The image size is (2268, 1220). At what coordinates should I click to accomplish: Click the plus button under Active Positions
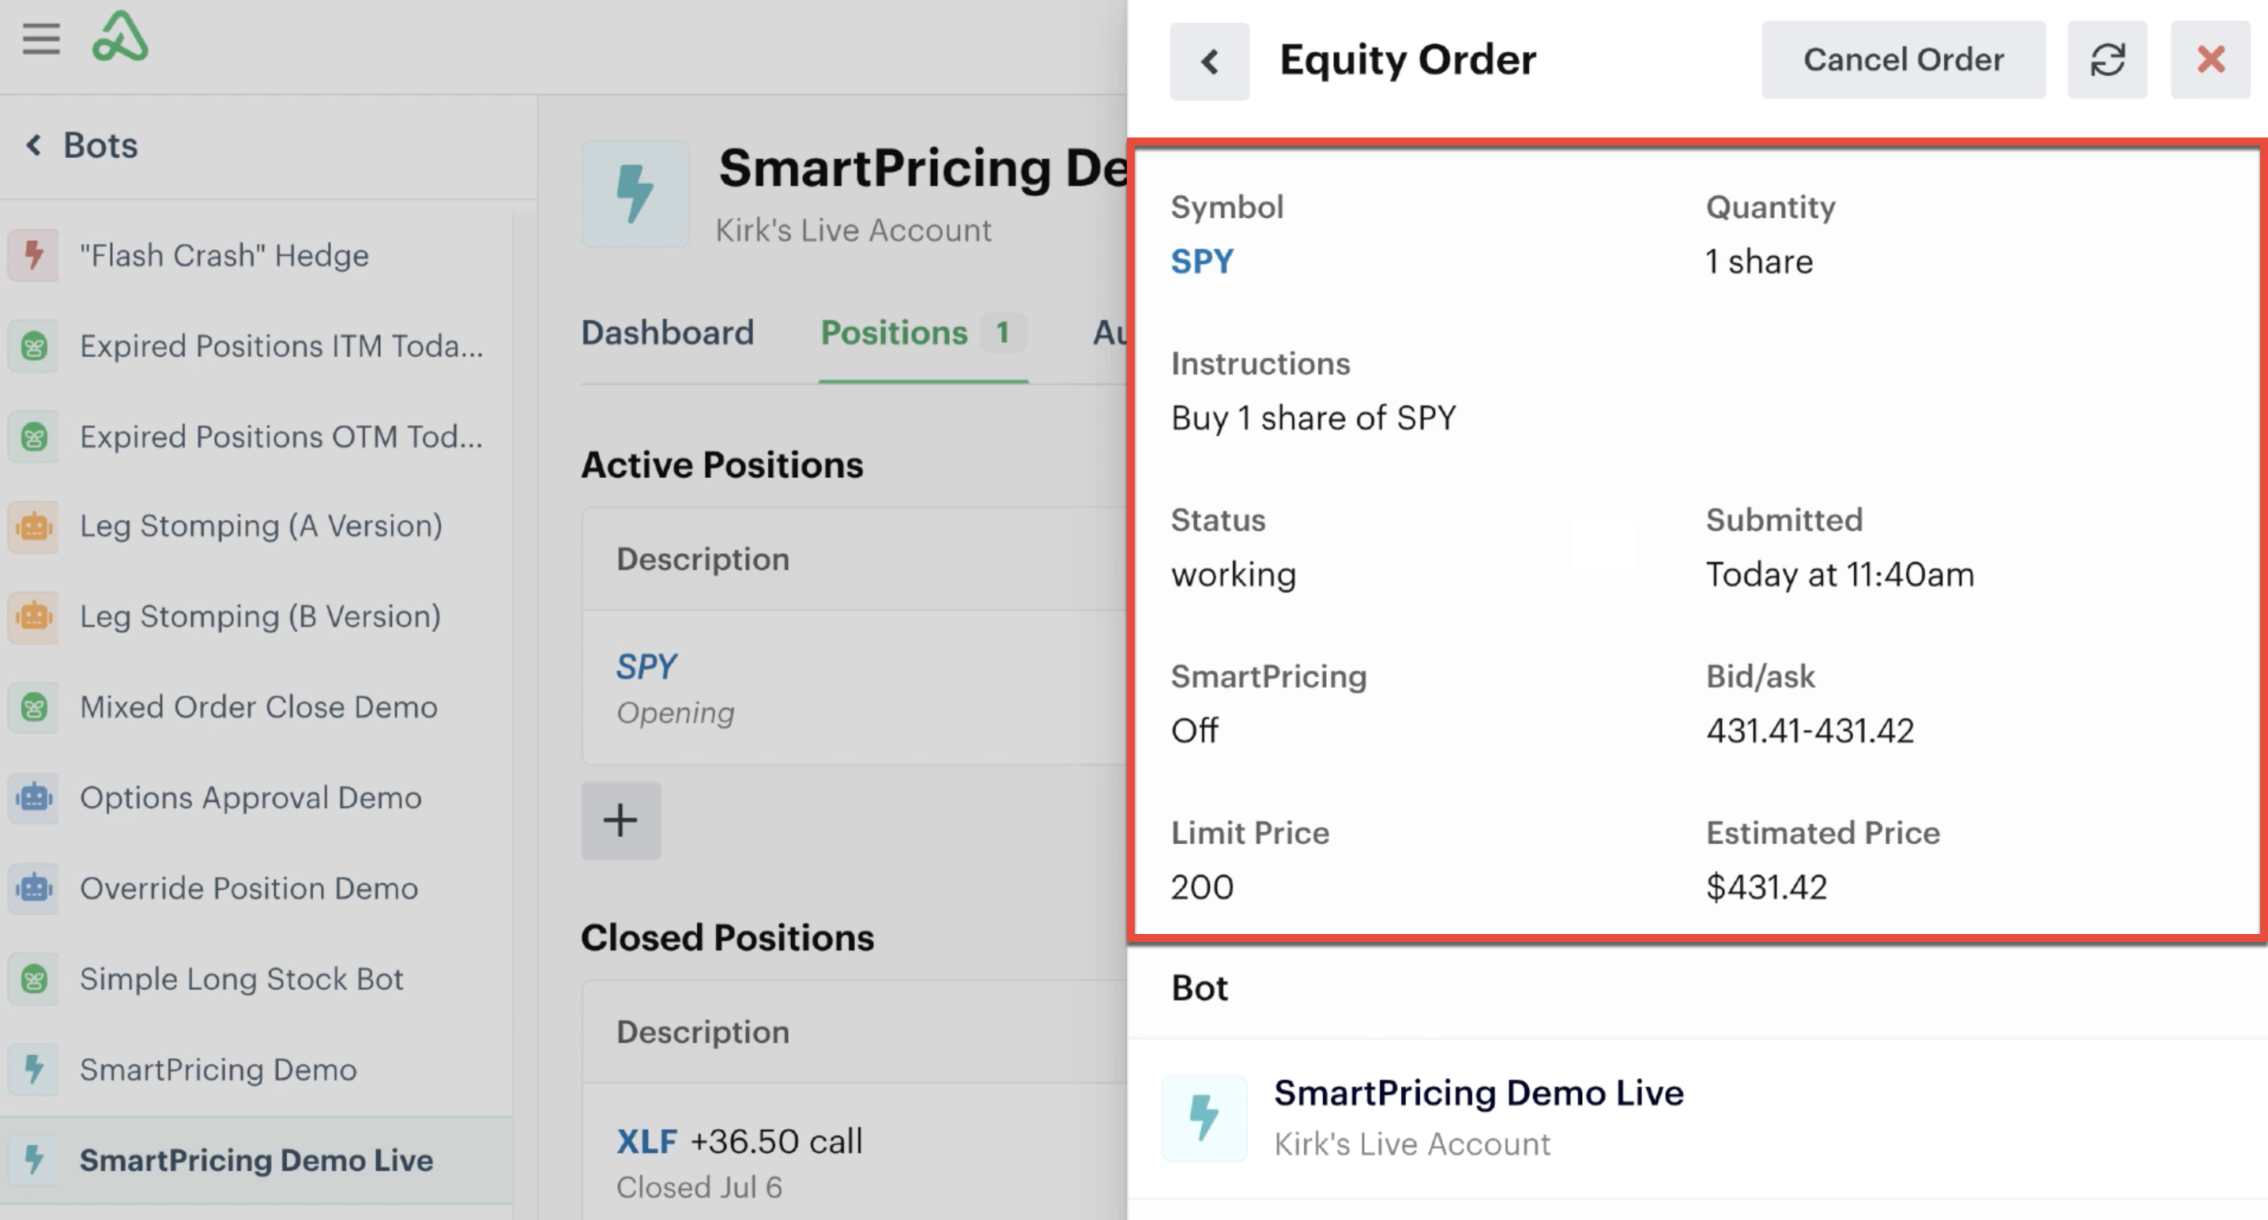click(620, 819)
